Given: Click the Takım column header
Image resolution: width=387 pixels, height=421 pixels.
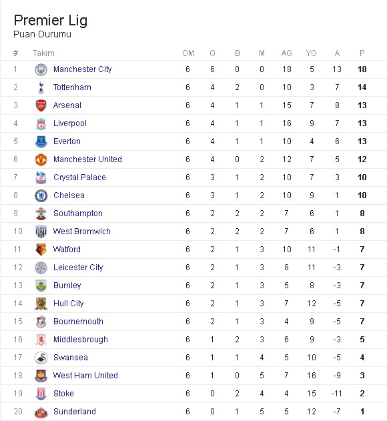Looking at the screenshot, I should 43,53.
